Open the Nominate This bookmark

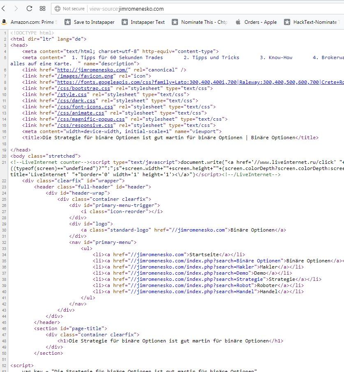point(200,22)
